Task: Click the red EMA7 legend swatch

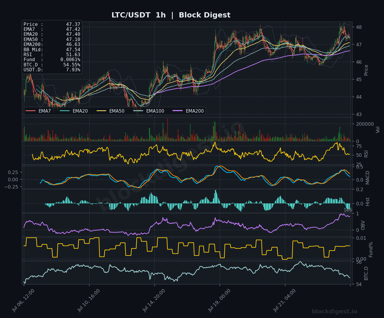Action: coord(31,111)
